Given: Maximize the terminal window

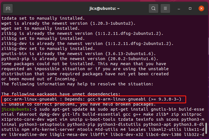Looking at the screenshot, I should pos(190,8).
